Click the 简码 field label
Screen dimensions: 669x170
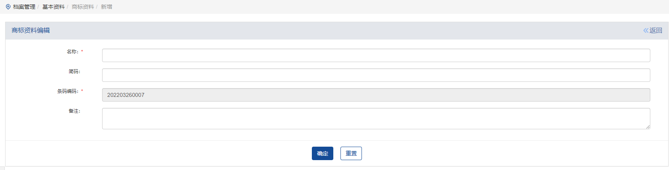[x=74, y=72]
